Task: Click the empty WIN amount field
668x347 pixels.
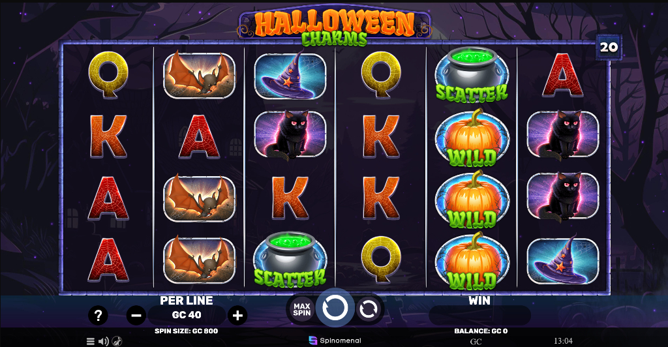Action: coord(479,316)
